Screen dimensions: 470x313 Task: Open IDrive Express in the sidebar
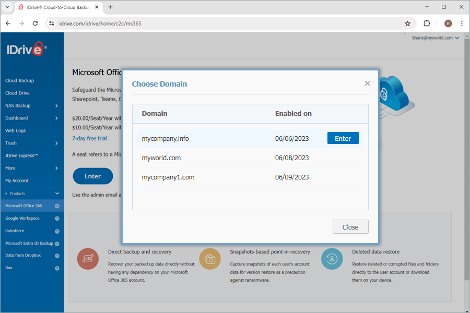[21, 156]
